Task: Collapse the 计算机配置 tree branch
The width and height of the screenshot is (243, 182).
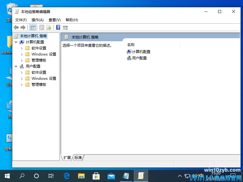Action: point(16,42)
